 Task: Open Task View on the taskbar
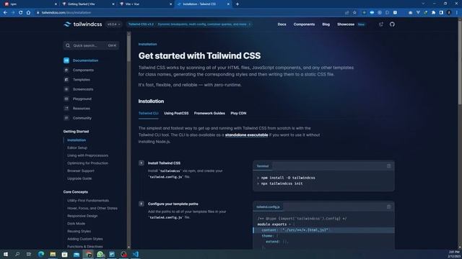[x=29, y=254]
